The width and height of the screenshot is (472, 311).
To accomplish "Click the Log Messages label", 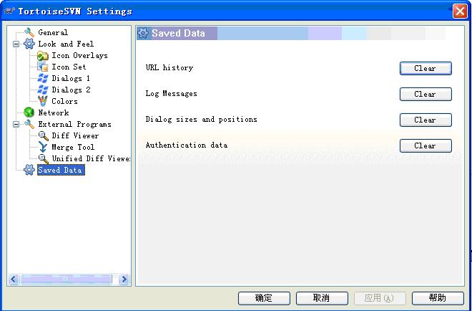I will (x=172, y=93).
